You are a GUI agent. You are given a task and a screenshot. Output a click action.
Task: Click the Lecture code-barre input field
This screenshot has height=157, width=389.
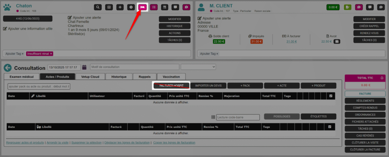[237, 117]
